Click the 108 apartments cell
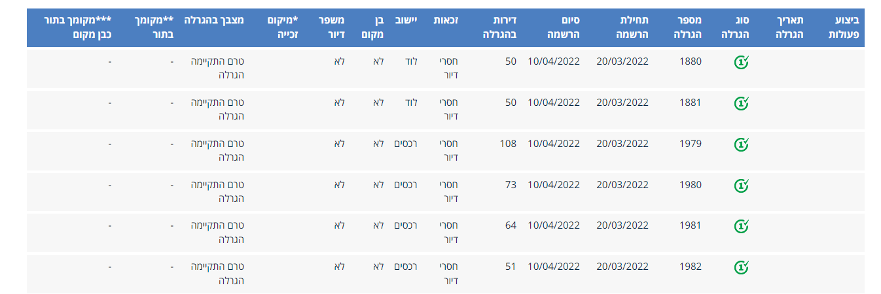 tap(508, 144)
